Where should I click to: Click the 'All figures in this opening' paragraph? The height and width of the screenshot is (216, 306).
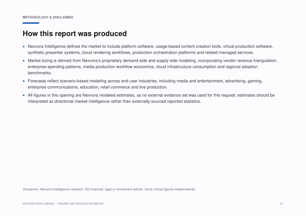pyautogui.click(x=151, y=98)
